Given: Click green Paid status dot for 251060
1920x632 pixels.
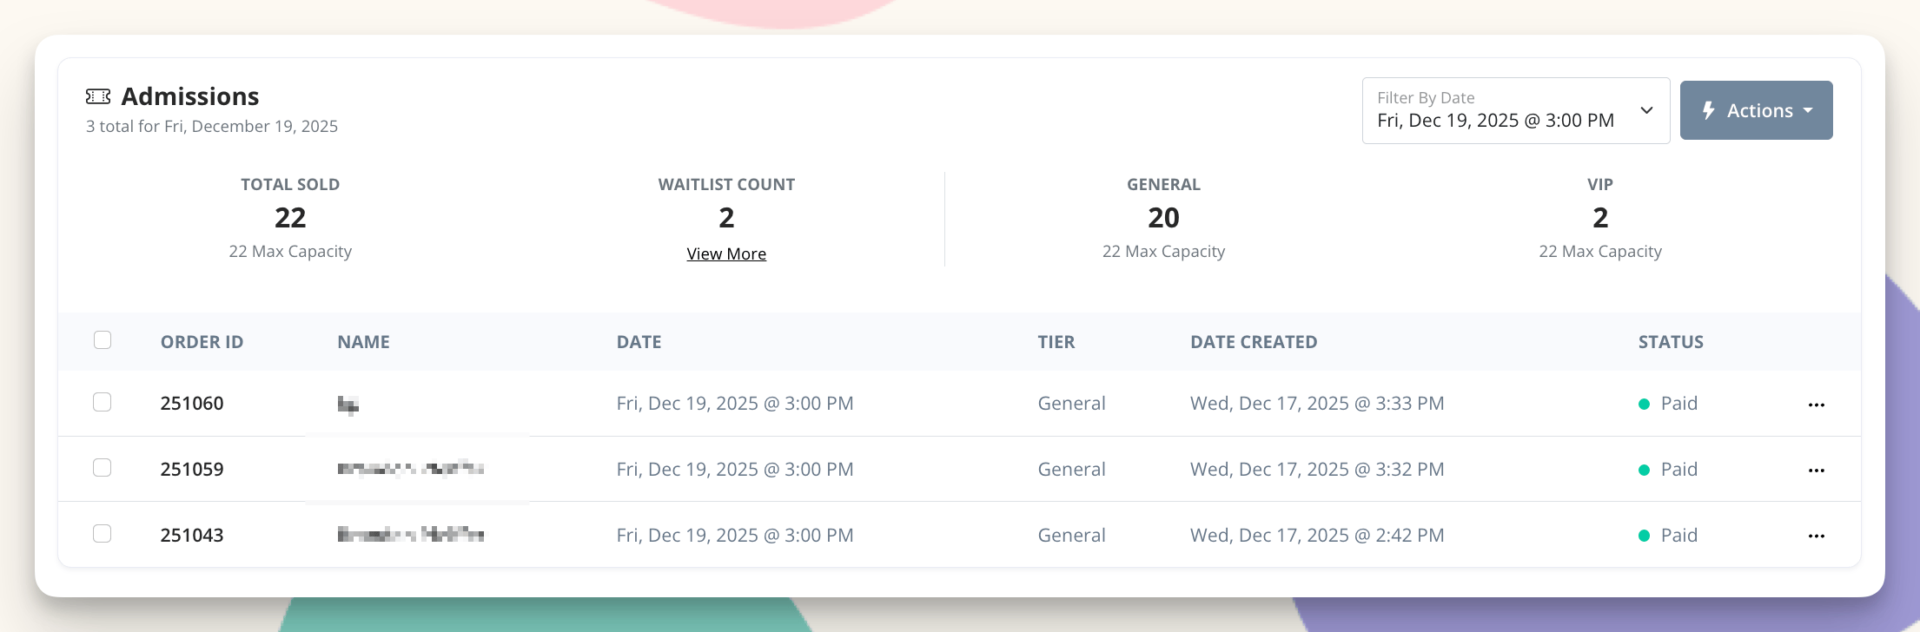Looking at the screenshot, I should click(x=1644, y=404).
